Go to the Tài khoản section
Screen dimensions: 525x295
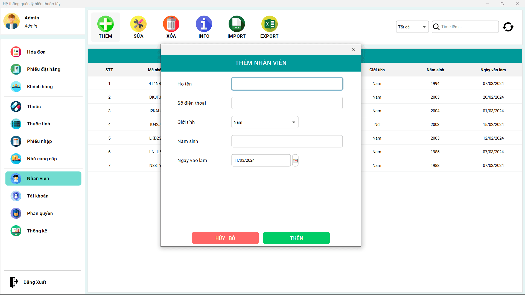(x=37, y=196)
